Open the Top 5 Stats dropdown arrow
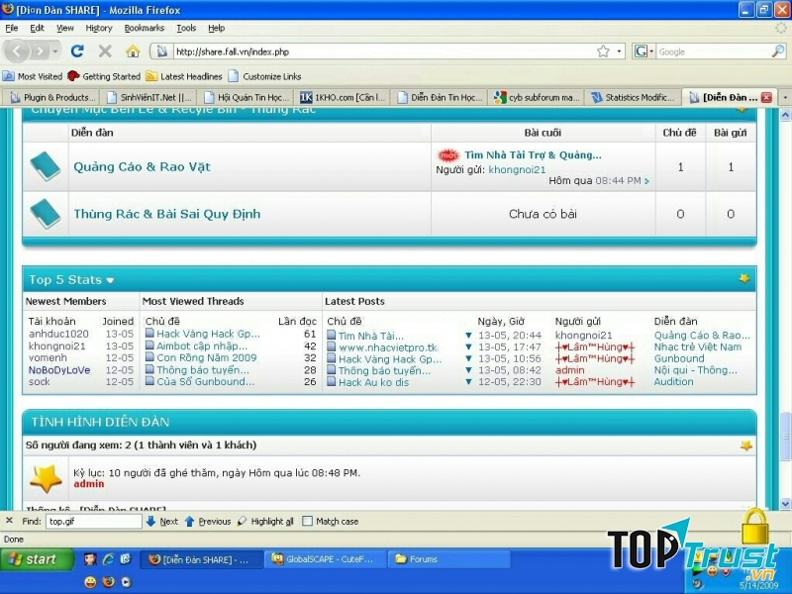 [110, 281]
